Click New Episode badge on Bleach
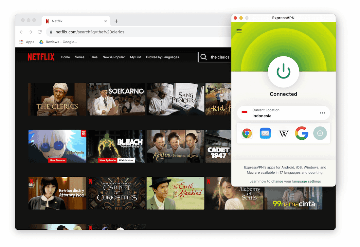Screen dimensions: 360x247 point(107,160)
